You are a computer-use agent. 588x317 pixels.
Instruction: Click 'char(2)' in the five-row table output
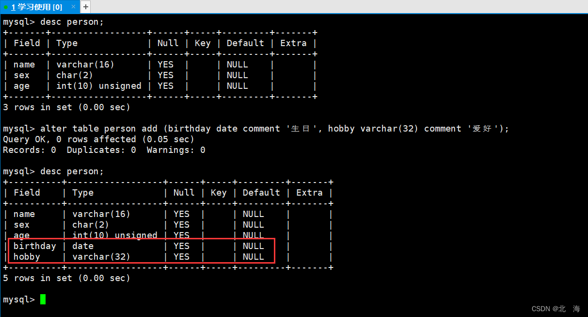pos(91,225)
